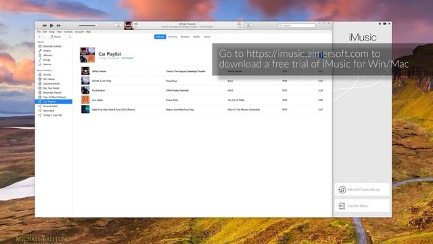
Task: Select Artists in the sidebar
Action: 47,51
